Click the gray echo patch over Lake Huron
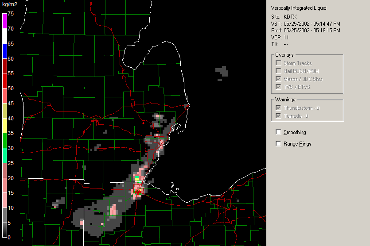Image resolution: width=370 pixels, height=246 pixels. (222, 71)
